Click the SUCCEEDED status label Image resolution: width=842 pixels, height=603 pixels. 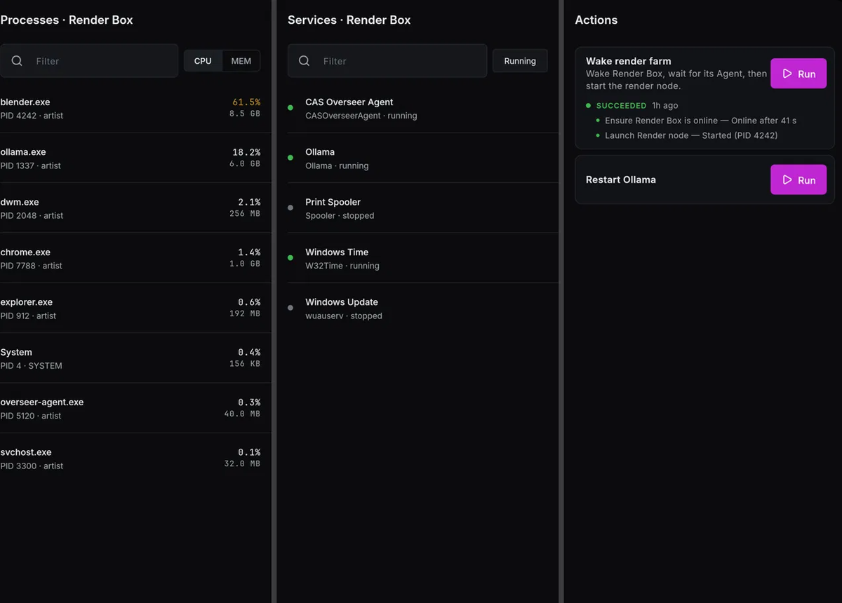pyautogui.click(x=621, y=106)
